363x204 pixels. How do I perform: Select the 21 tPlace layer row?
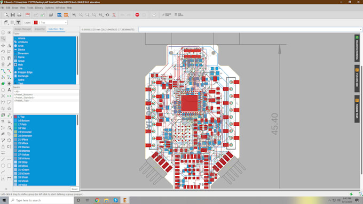pos(44,140)
